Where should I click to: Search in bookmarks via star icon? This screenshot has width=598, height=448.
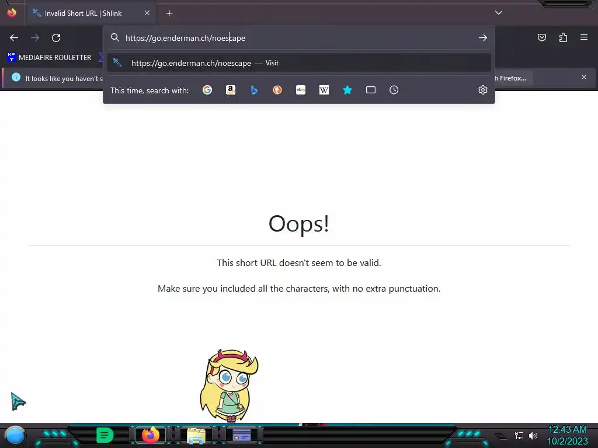(347, 90)
